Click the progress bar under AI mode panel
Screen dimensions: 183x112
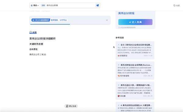click(x=50, y=24)
